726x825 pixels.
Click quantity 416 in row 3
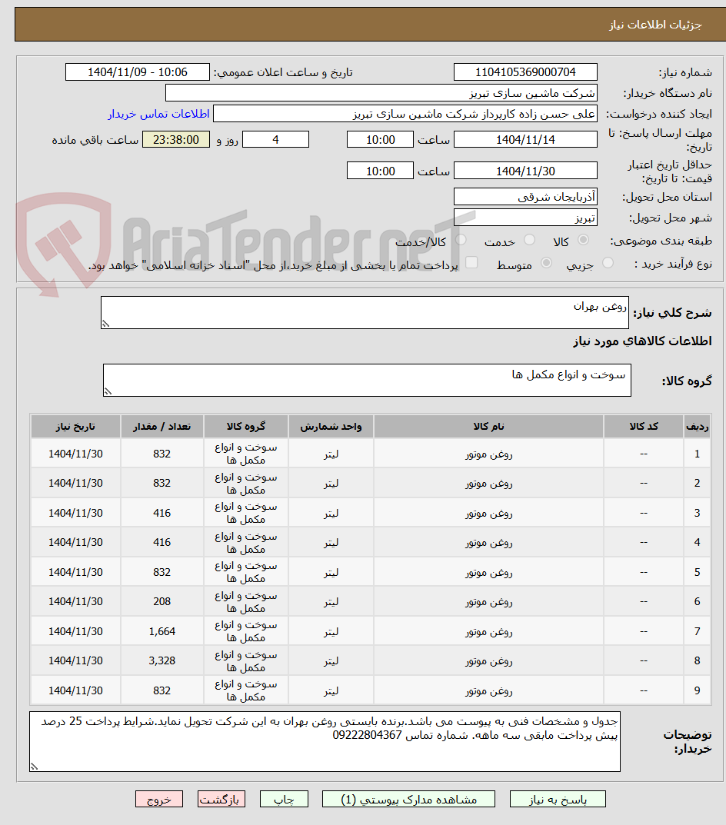click(162, 513)
